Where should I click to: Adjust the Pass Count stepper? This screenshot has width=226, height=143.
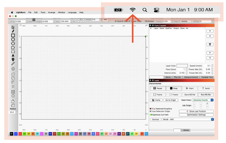[187, 69]
